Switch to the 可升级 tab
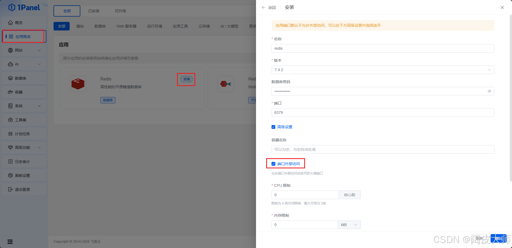Screen dimensions: 512x248 pyautogui.click(x=121, y=11)
